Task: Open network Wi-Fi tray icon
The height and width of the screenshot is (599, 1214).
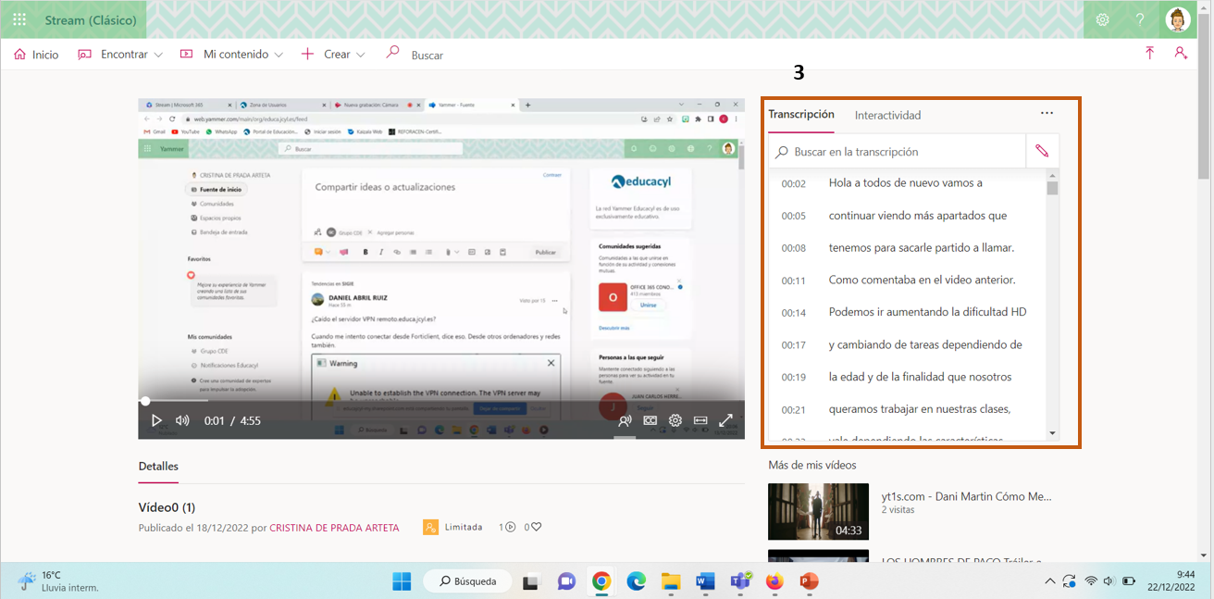Action: (x=1091, y=581)
